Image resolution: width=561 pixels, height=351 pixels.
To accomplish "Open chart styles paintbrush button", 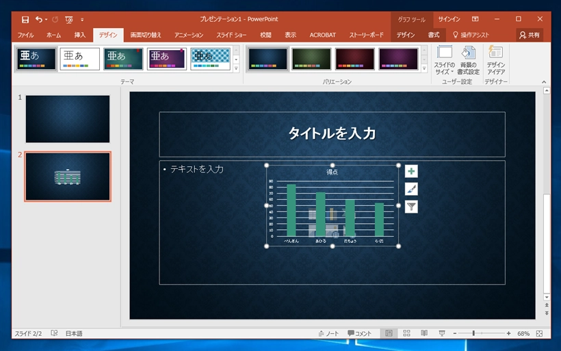I will point(411,189).
